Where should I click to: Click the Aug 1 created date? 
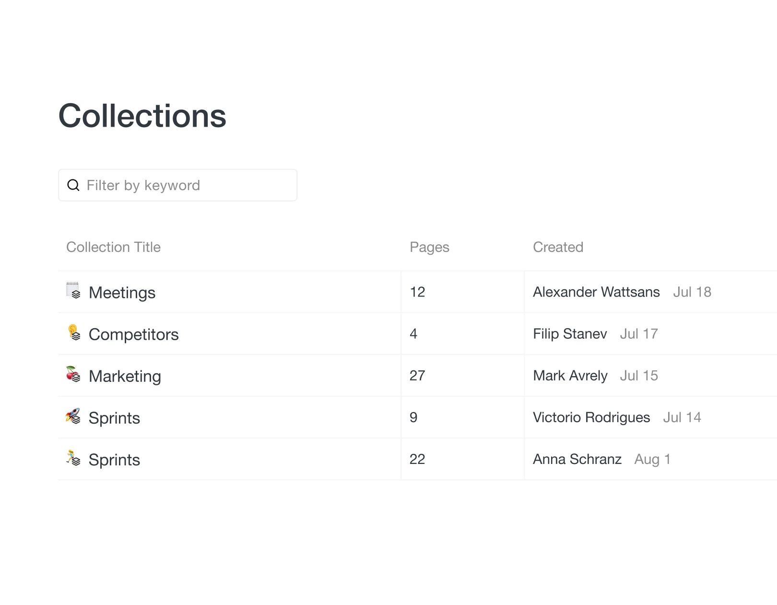point(652,459)
